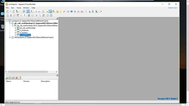Open the Tools menu
Viewport: 189px width, 106px height.
(x=19, y=8)
